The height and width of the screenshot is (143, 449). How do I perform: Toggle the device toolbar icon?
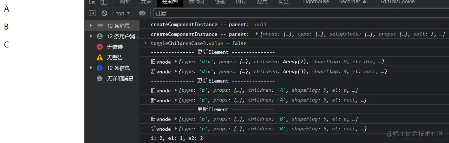pos(104,2)
